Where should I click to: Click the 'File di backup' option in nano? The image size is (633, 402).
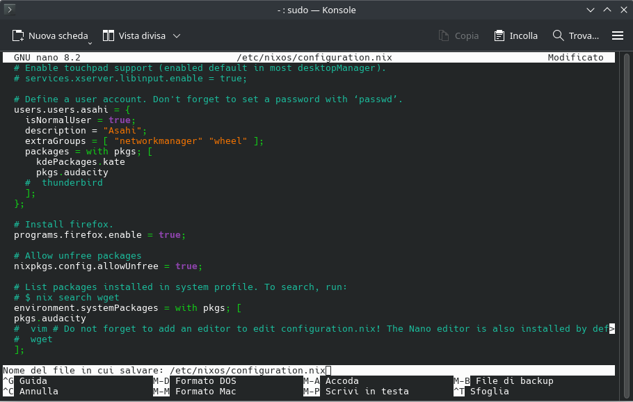pos(514,381)
